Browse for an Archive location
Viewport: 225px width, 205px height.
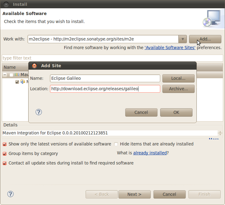click(178, 89)
